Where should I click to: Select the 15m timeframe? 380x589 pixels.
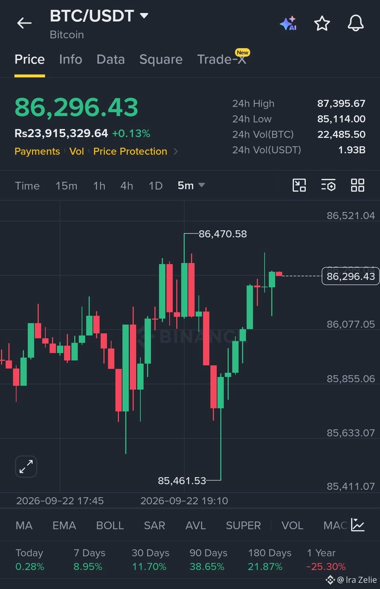tap(66, 186)
